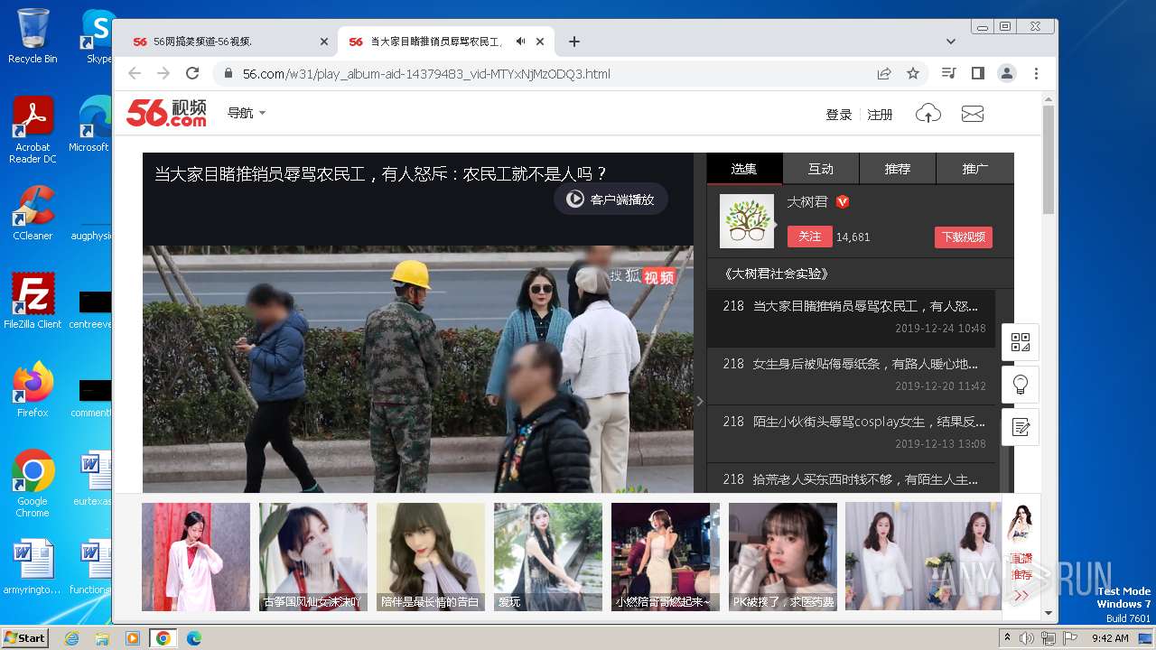Click the red 关注 follow button
Screen dimensions: 1156x650
point(810,237)
